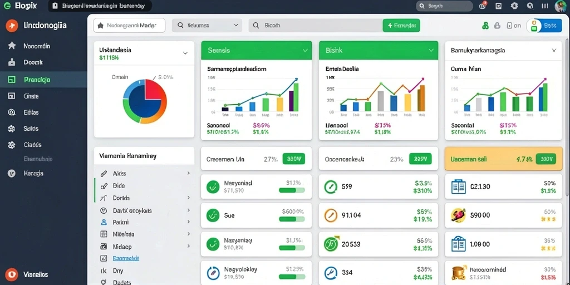Toggle the green 330V badge by Oreeemen Un
This screenshot has height=285, width=570.
[x=293, y=159]
